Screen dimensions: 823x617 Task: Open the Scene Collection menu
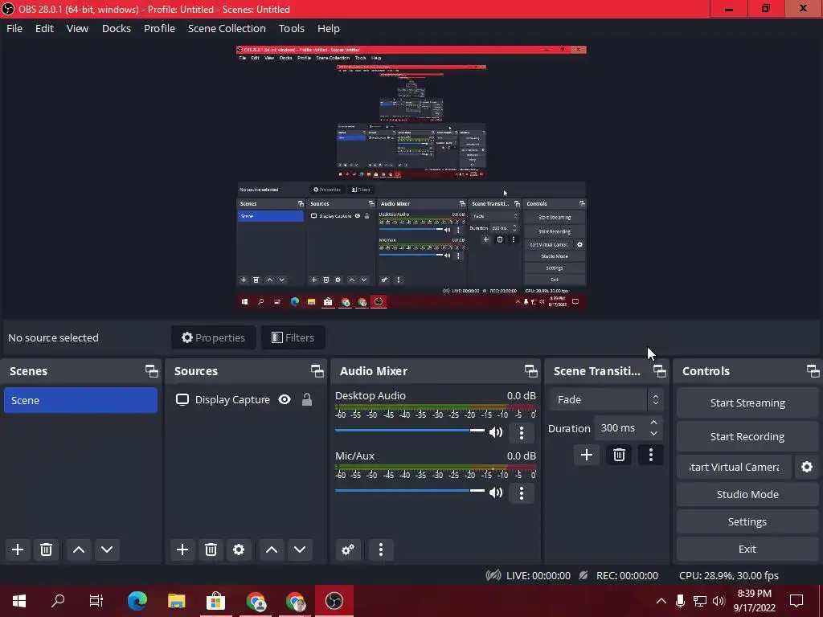pos(227,28)
